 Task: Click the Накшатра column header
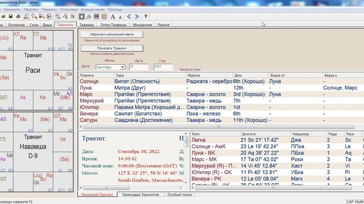point(308,134)
